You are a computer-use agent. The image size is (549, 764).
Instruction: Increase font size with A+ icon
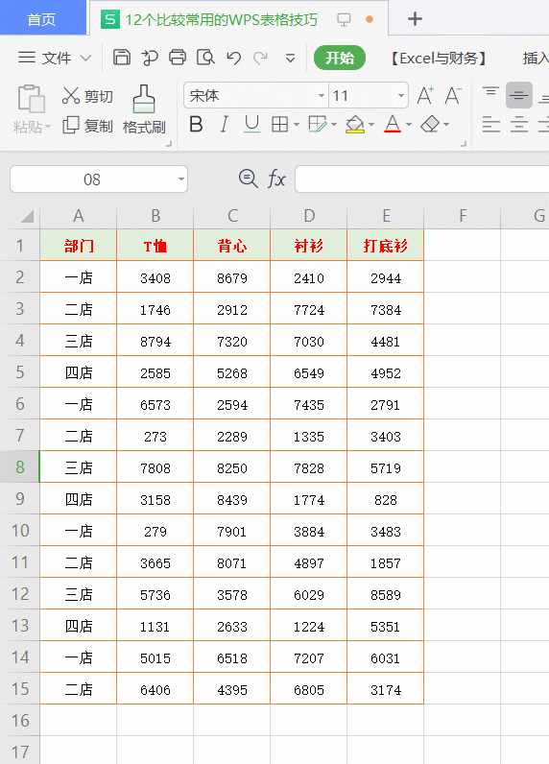[425, 96]
